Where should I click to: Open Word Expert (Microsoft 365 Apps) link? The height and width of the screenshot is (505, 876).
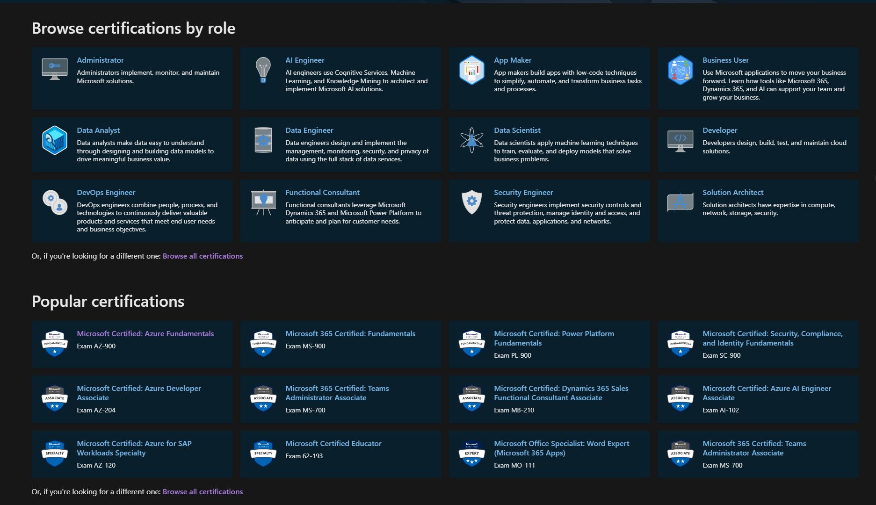coord(562,448)
